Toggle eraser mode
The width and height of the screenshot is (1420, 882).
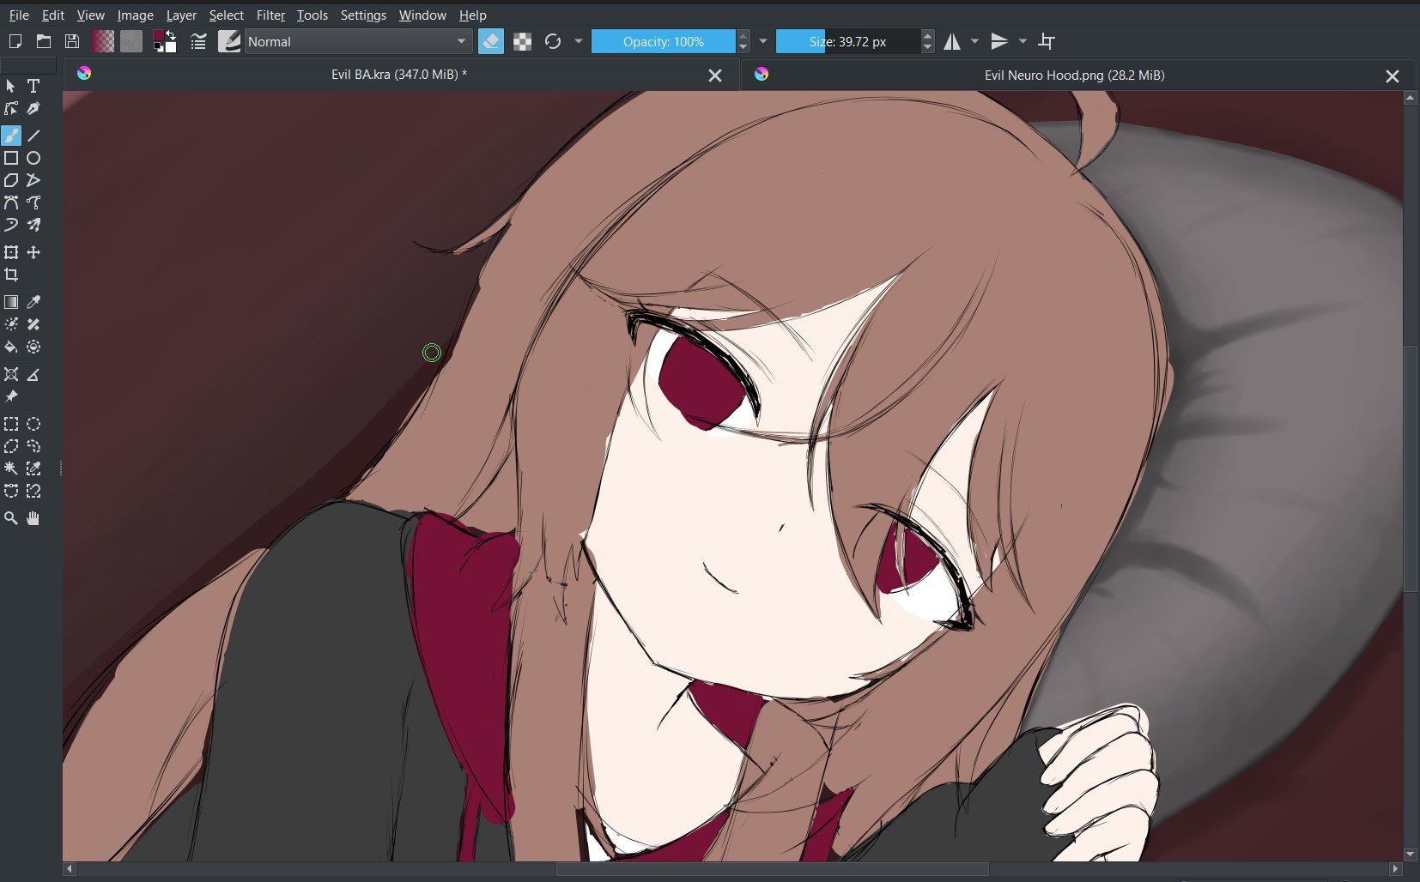[x=491, y=41]
